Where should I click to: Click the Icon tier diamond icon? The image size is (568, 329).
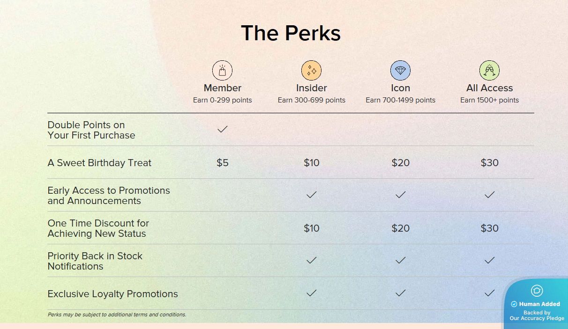pos(400,71)
